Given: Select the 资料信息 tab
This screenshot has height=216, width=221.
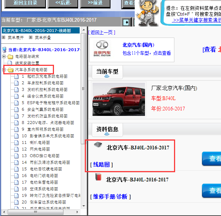Looking at the screenshot, I should point(107,130).
